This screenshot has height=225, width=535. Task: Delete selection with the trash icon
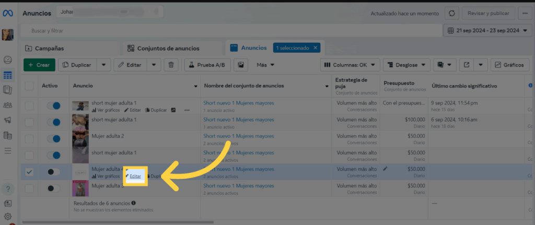coord(171,65)
